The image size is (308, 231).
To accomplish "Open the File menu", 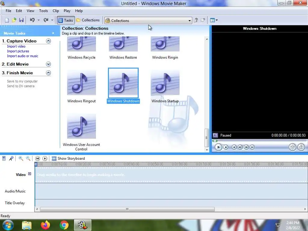I will [x=8, y=11].
